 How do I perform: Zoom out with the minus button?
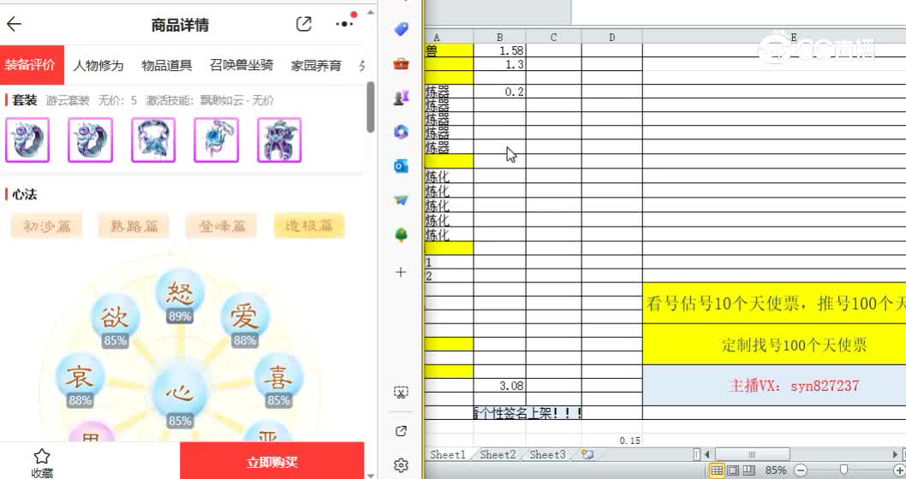[801, 470]
